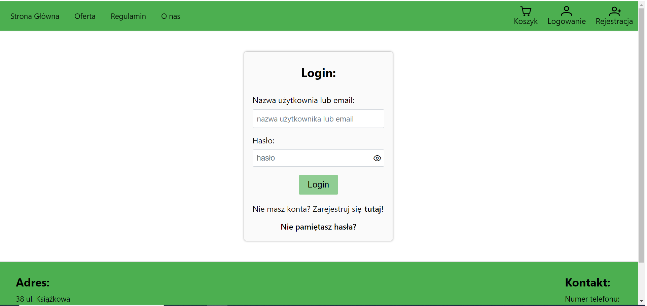View the O nas page
647x306 pixels.
171,16
